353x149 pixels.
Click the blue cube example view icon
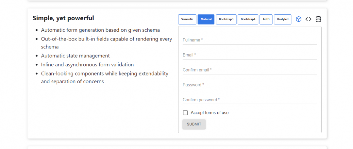coord(298,19)
